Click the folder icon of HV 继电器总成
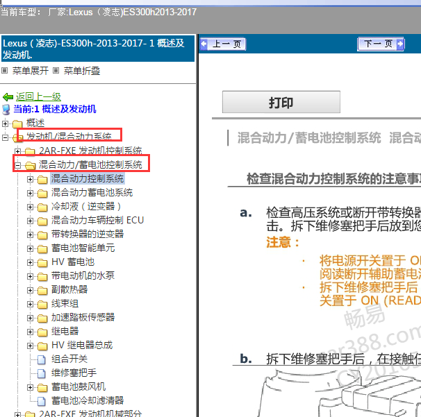This screenshot has height=417, width=421. (x=42, y=346)
